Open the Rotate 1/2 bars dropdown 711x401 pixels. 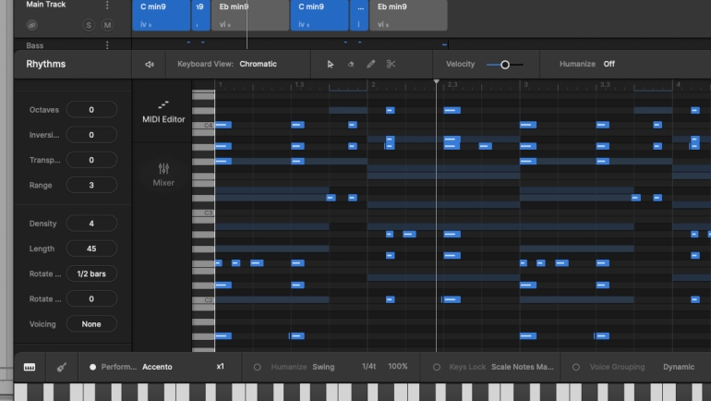[91, 273]
